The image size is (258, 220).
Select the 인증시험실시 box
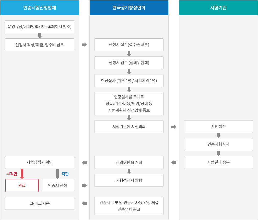218,145
